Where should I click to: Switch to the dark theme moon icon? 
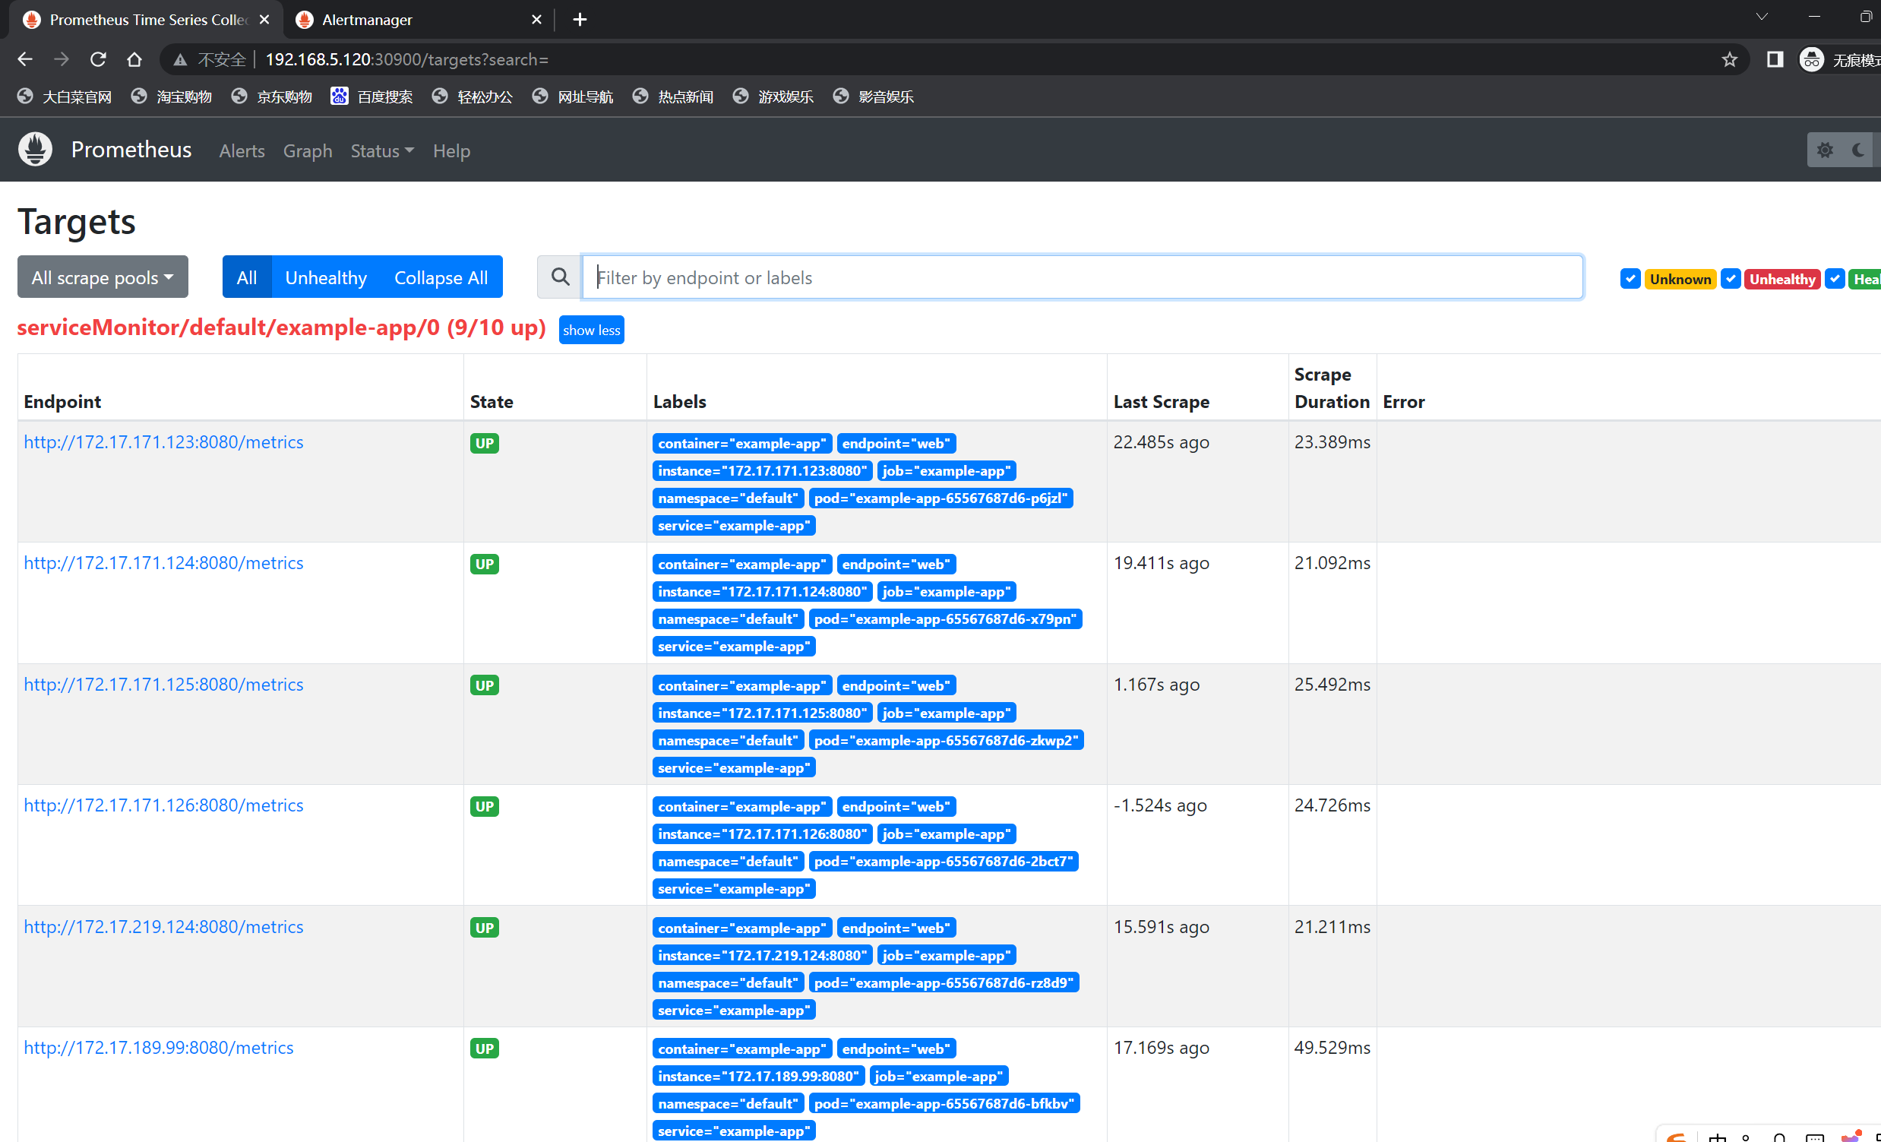pyautogui.click(x=1859, y=150)
